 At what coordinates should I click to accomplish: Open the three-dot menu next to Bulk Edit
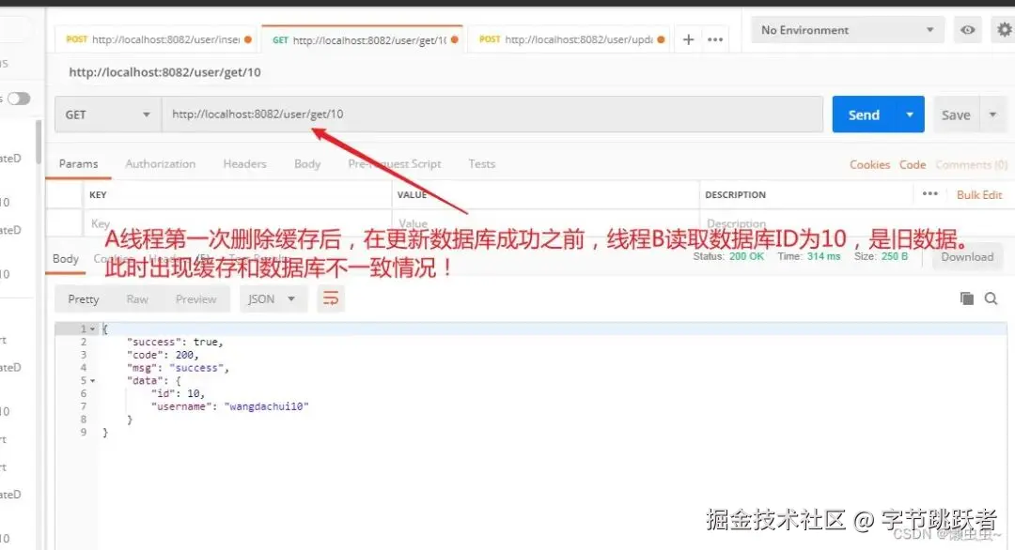click(929, 194)
